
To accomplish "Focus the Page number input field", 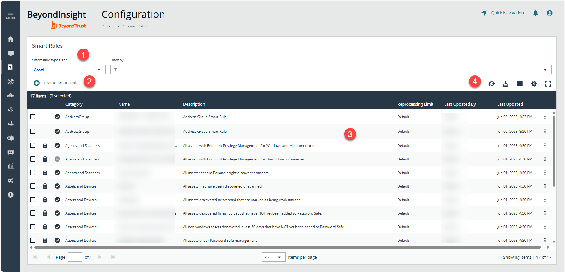I will 75,257.
